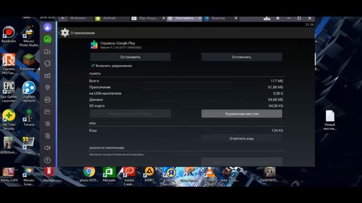Open the green chat icon in sidebar
The image size is (362, 203).
point(48,39)
